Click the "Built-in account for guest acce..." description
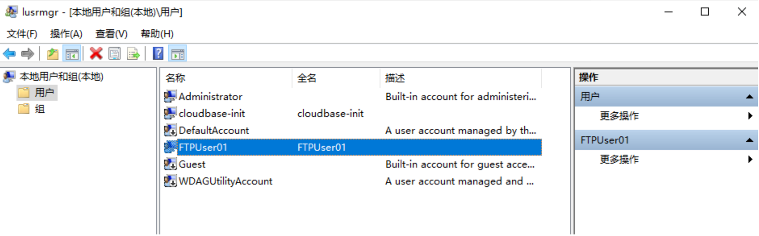759x236 pixels. [x=460, y=164]
